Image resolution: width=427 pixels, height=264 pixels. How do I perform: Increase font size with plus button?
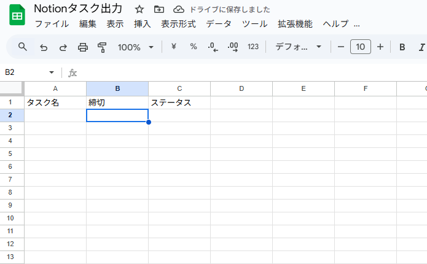(x=380, y=47)
